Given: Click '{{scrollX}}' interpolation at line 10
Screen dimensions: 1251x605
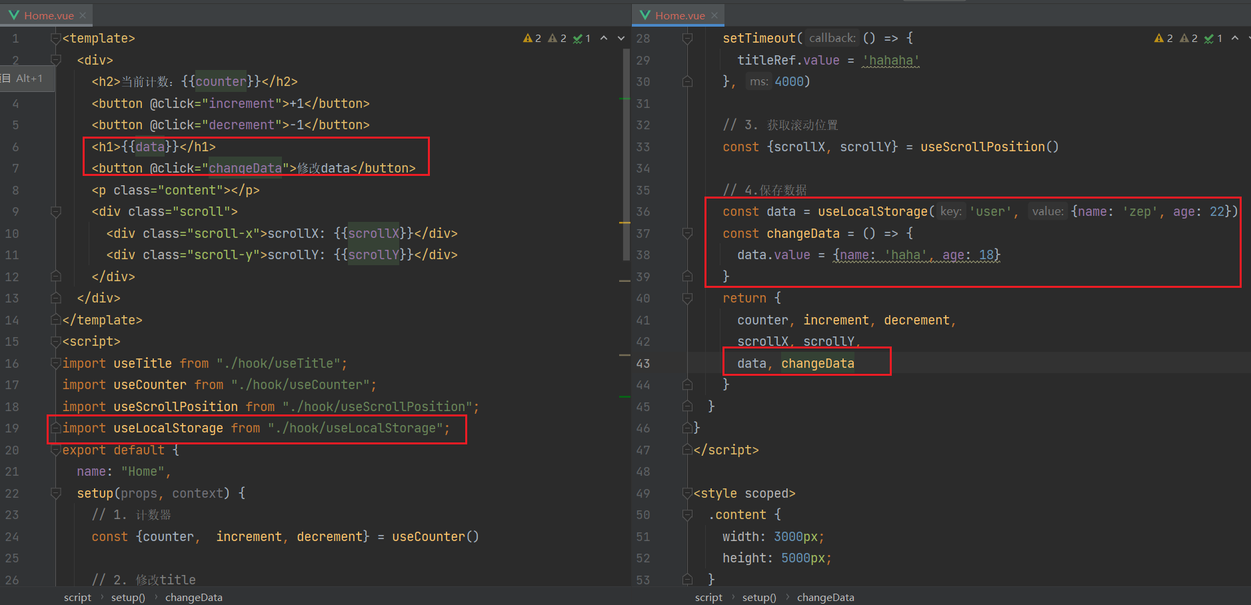Looking at the screenshot, I should pos(373,233).
